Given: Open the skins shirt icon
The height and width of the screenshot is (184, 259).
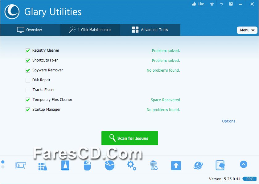Looking at the screenshot, I should coord(212,4).
